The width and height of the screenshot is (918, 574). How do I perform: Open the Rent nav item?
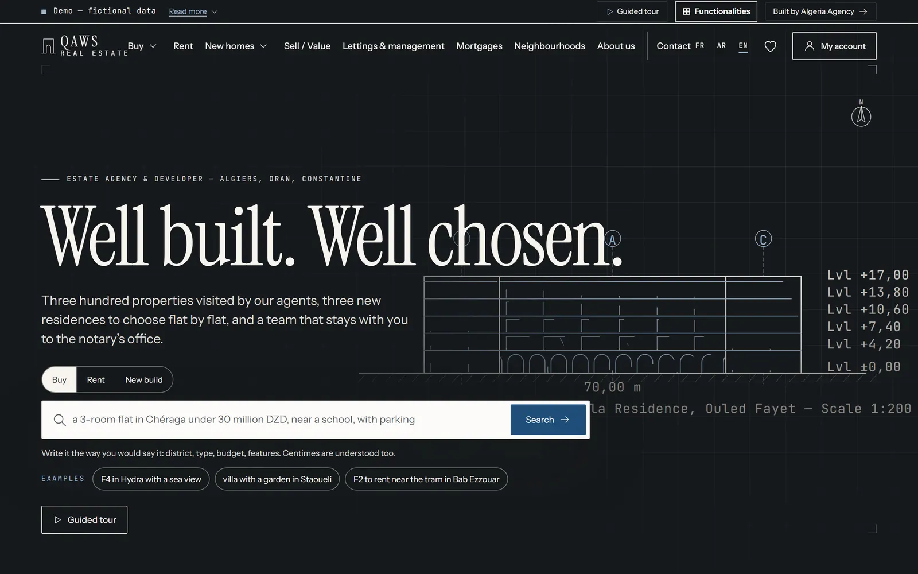point(183,46)
